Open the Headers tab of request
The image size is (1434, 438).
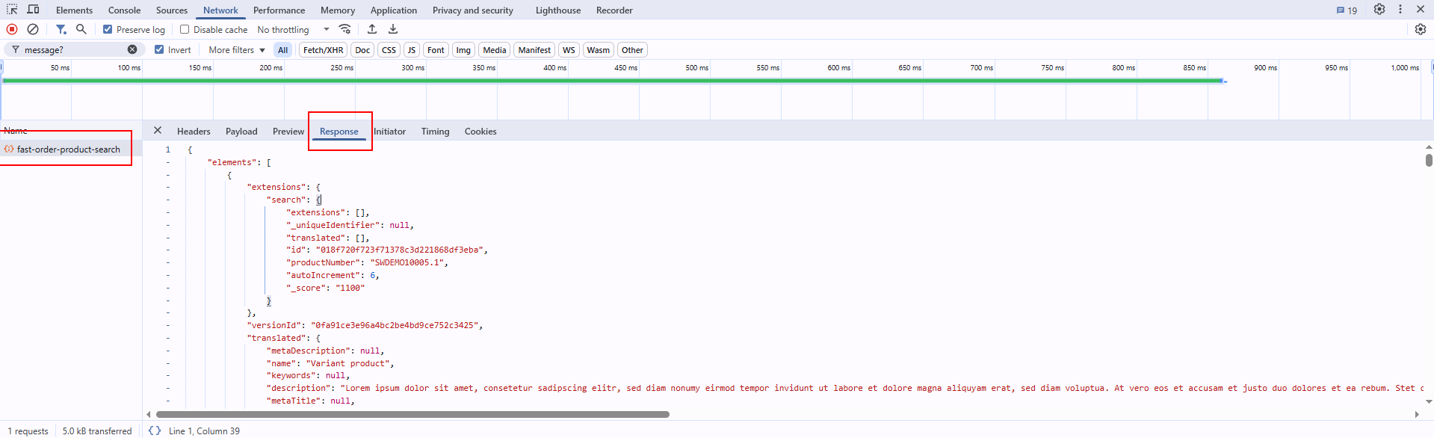[x=194, y=132]
